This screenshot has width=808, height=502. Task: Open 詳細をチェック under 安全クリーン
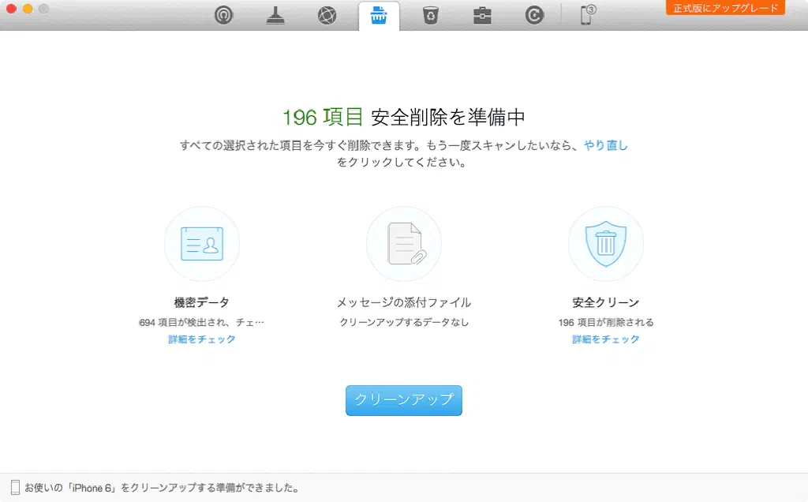pyautogui.click(x=606, y=339)
